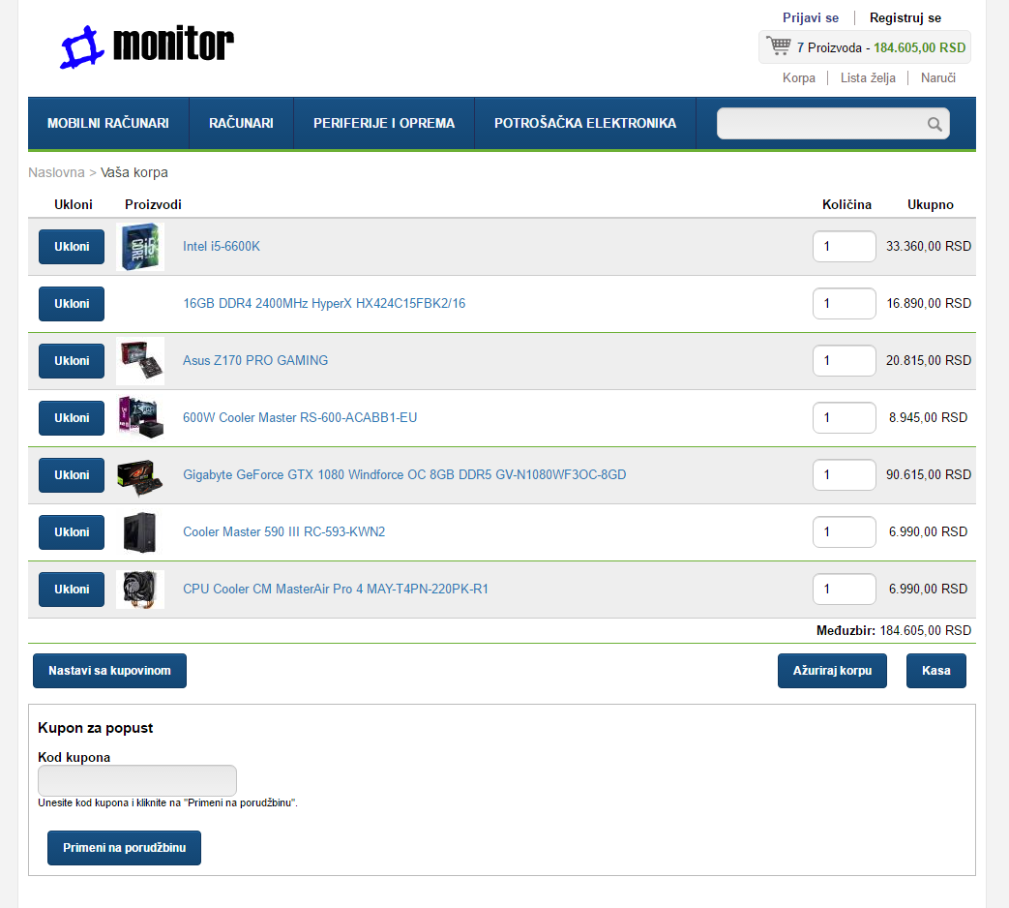Click the 90.615,00 RSD price
1009x908 pixels.
[x=929, y=474]
